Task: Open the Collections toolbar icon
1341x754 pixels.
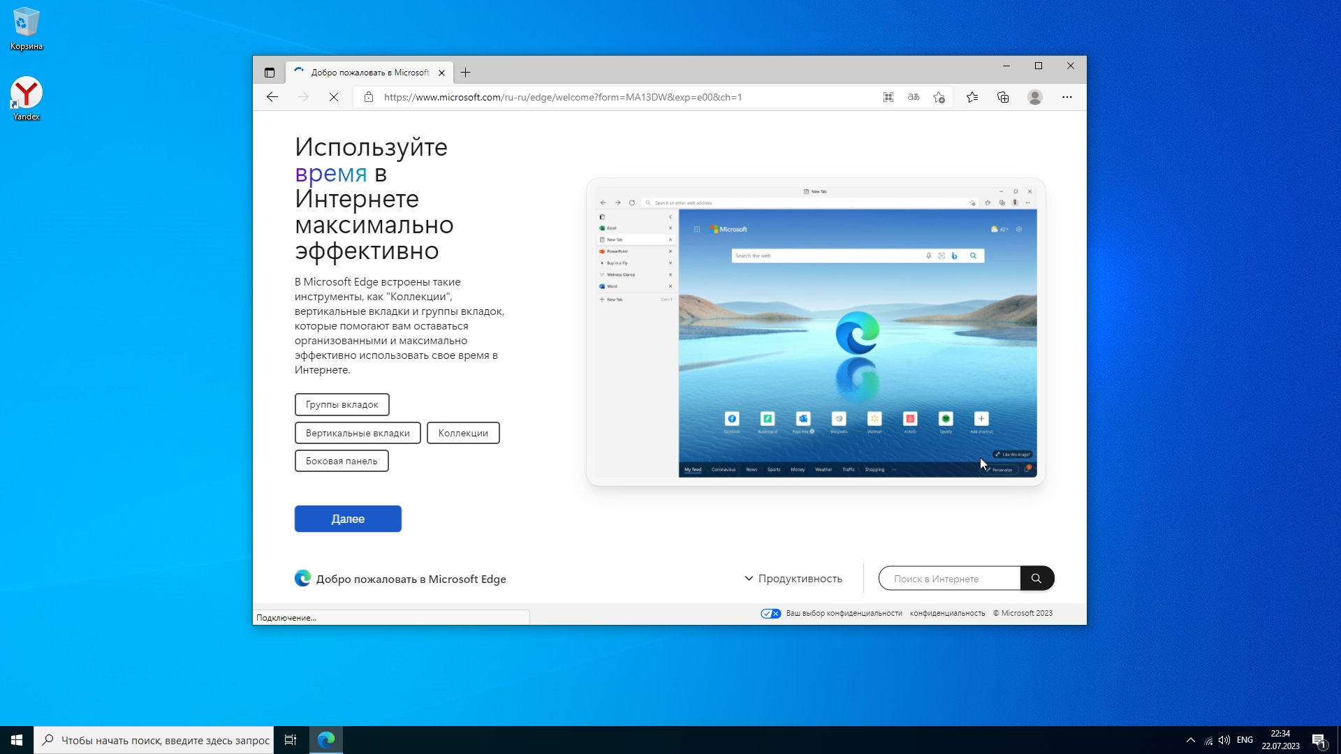Action: click(x=1003, y=97)
